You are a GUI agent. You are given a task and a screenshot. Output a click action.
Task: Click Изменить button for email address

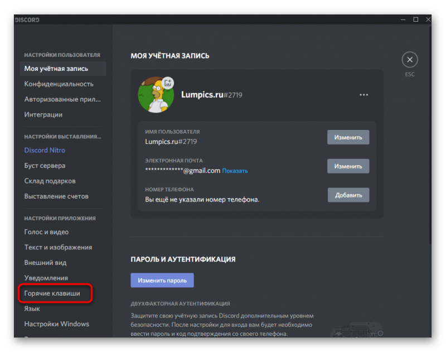coord(348,166)
